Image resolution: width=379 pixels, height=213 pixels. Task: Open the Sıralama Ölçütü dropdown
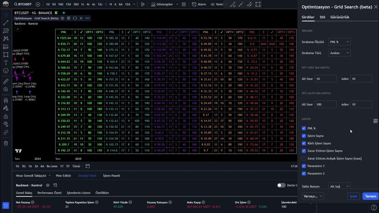pos(339,42)
